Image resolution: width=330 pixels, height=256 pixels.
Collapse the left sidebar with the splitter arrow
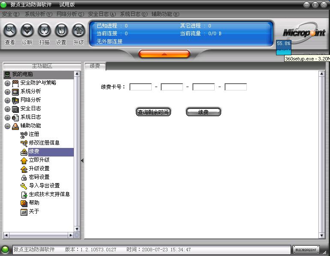[82, 161]
